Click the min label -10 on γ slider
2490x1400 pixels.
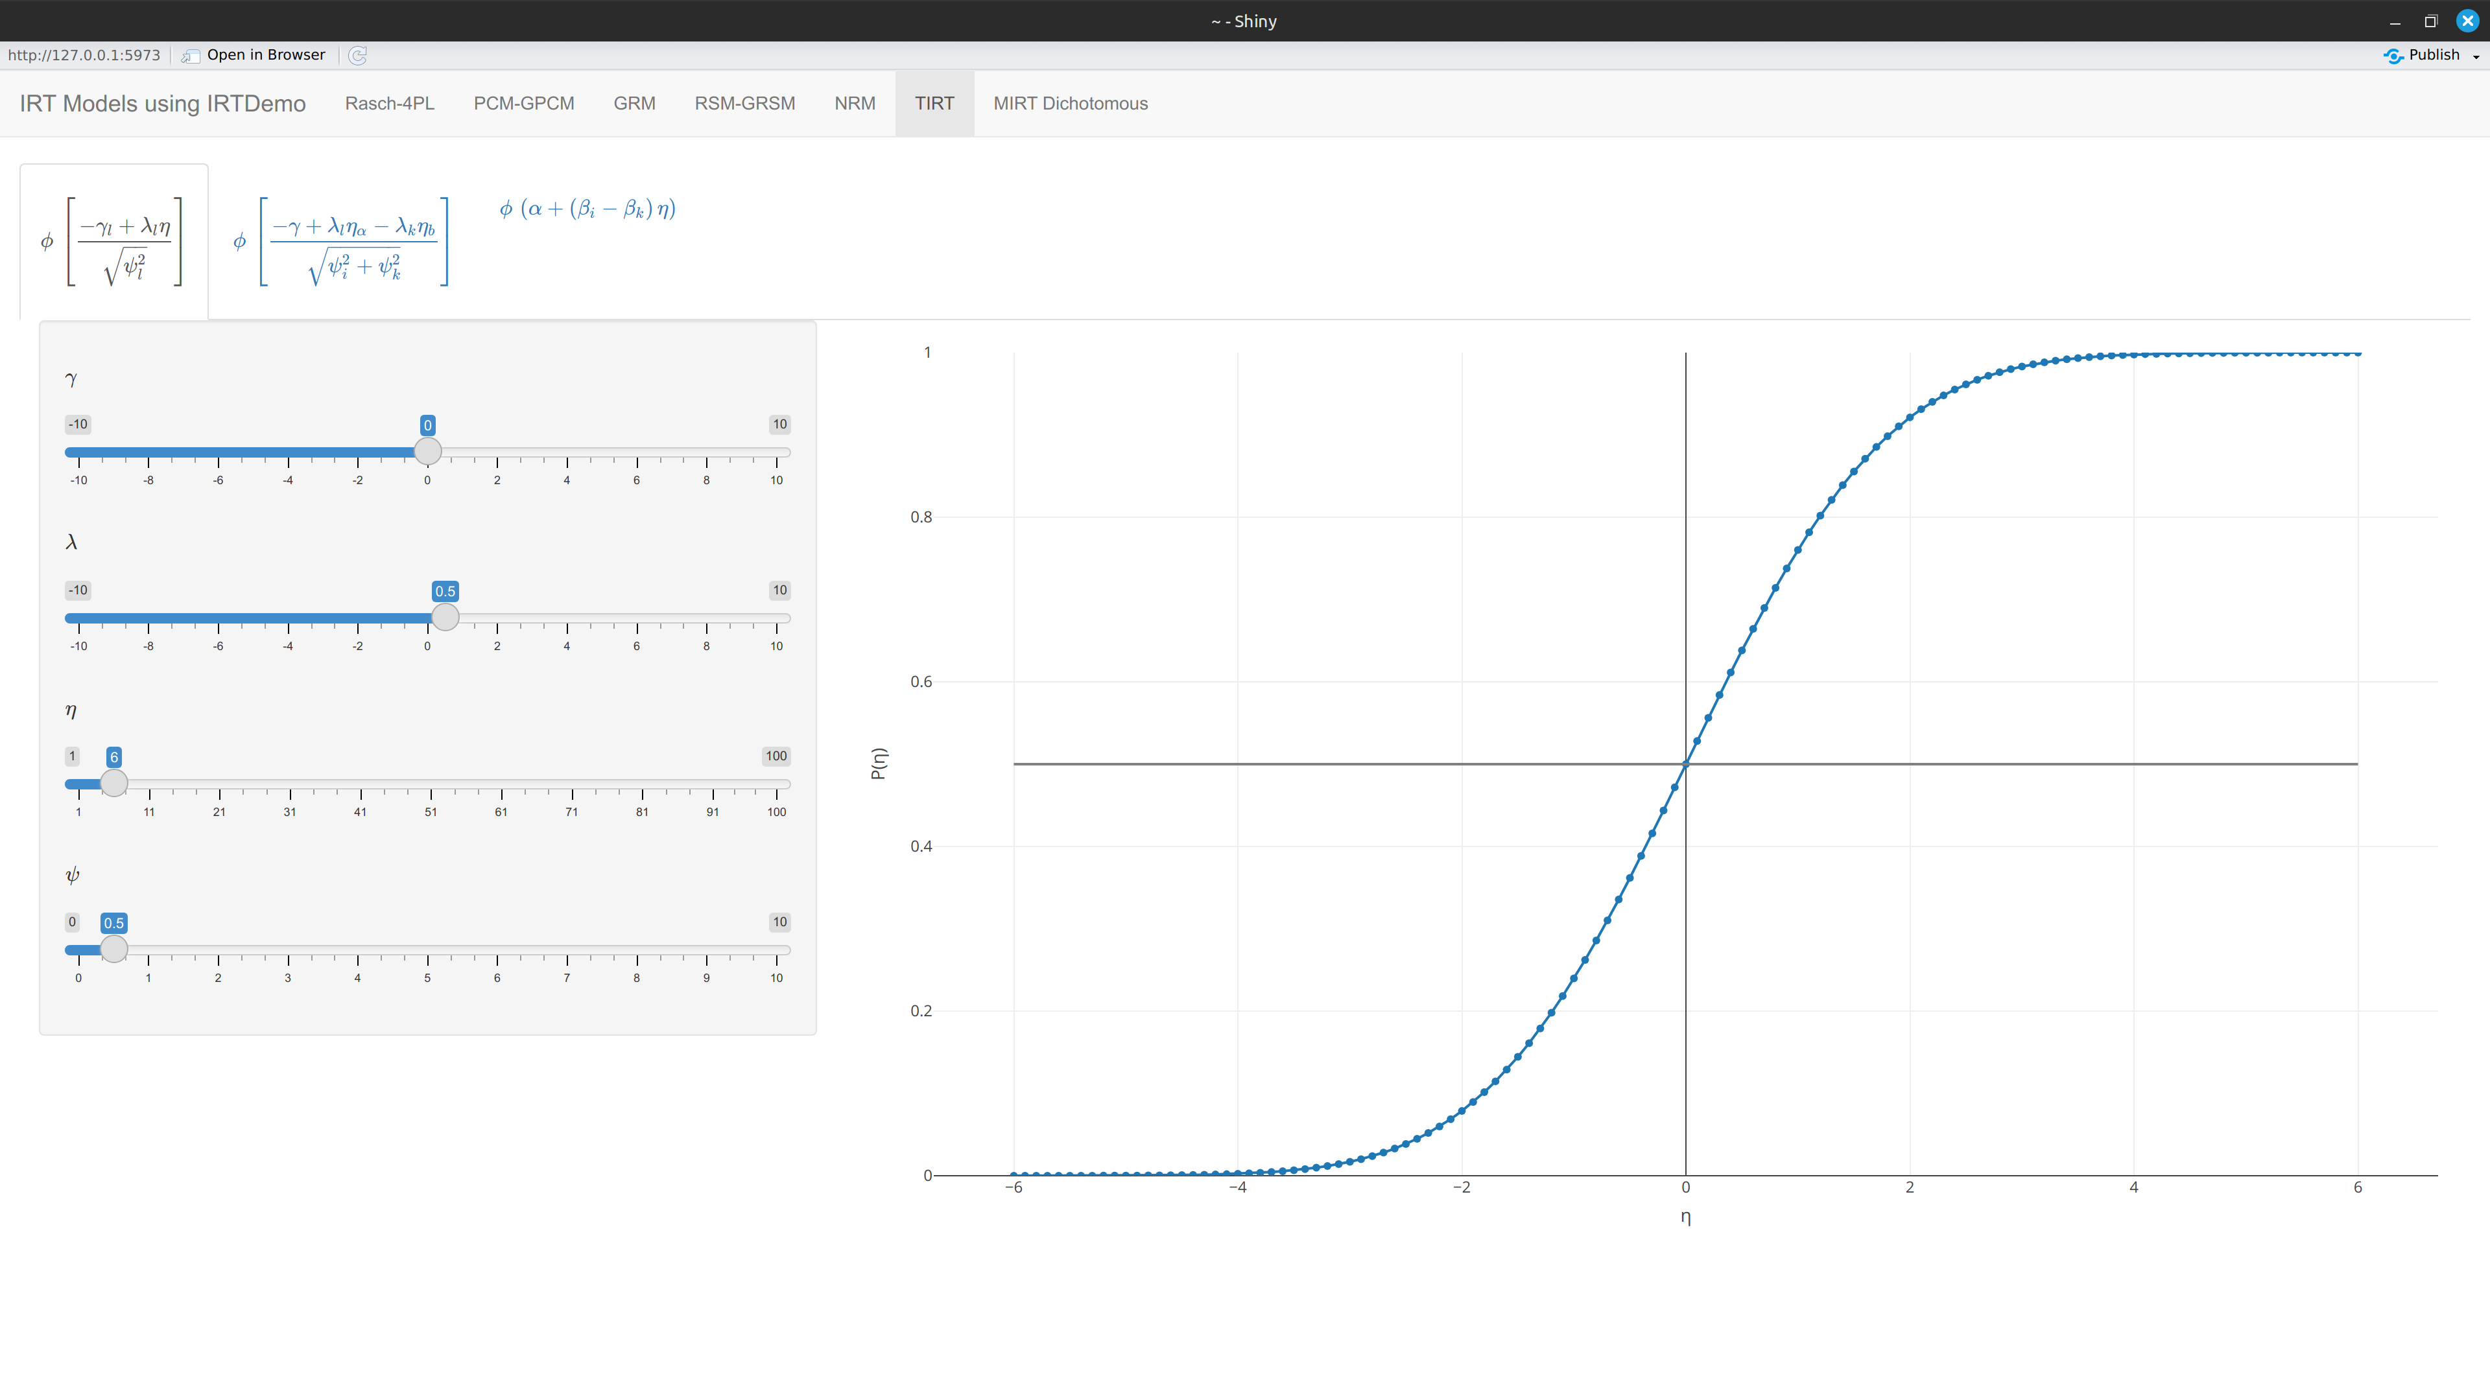[77, 424]
